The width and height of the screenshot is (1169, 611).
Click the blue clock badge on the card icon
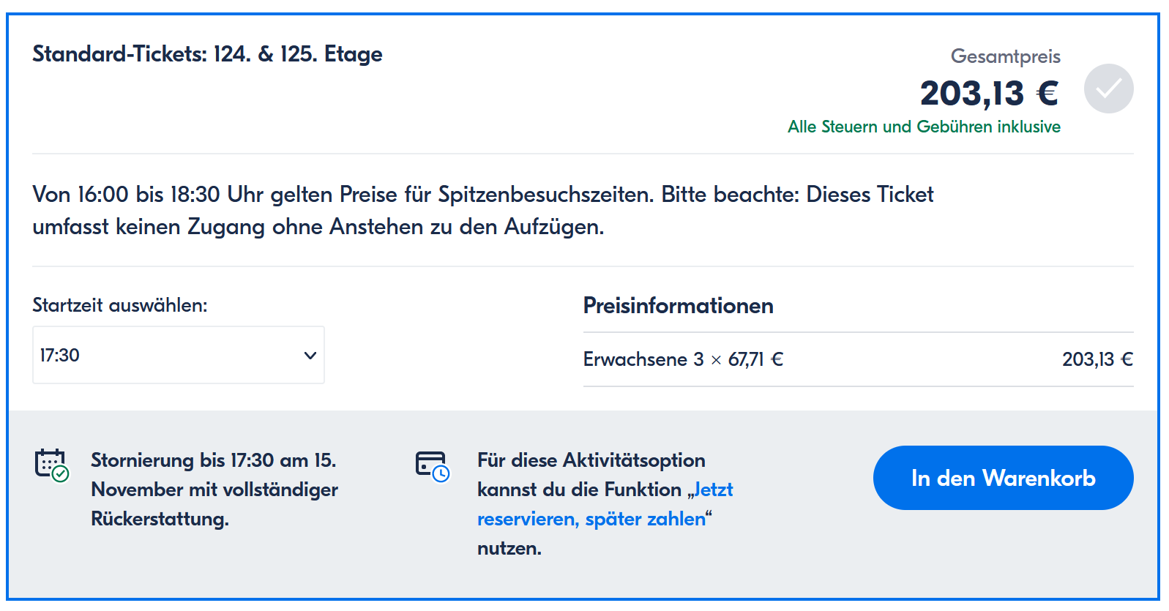441,474
